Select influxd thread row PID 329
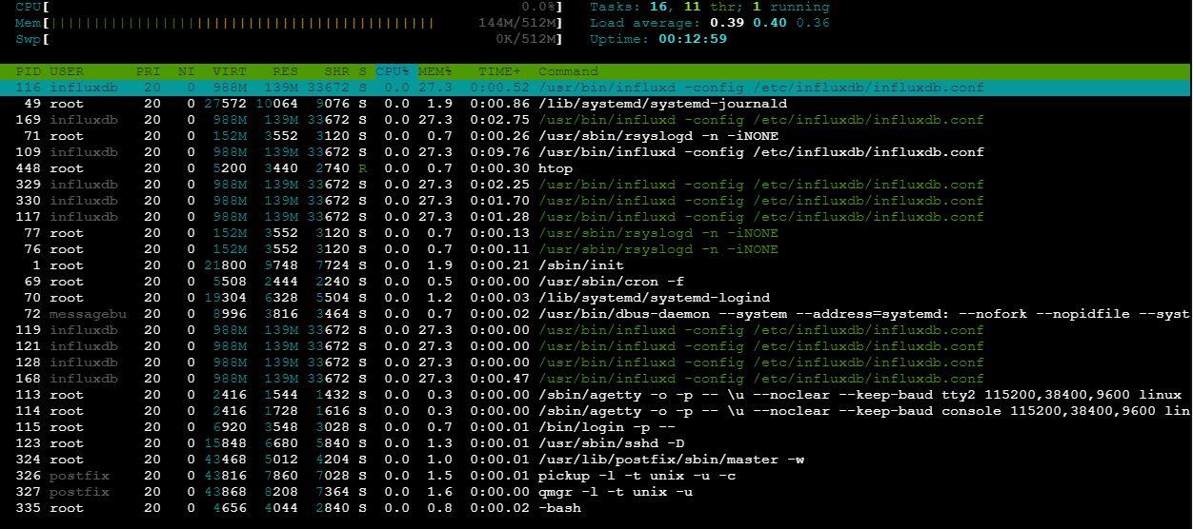This screenshot has width=1193, height=529. point(596,185)
